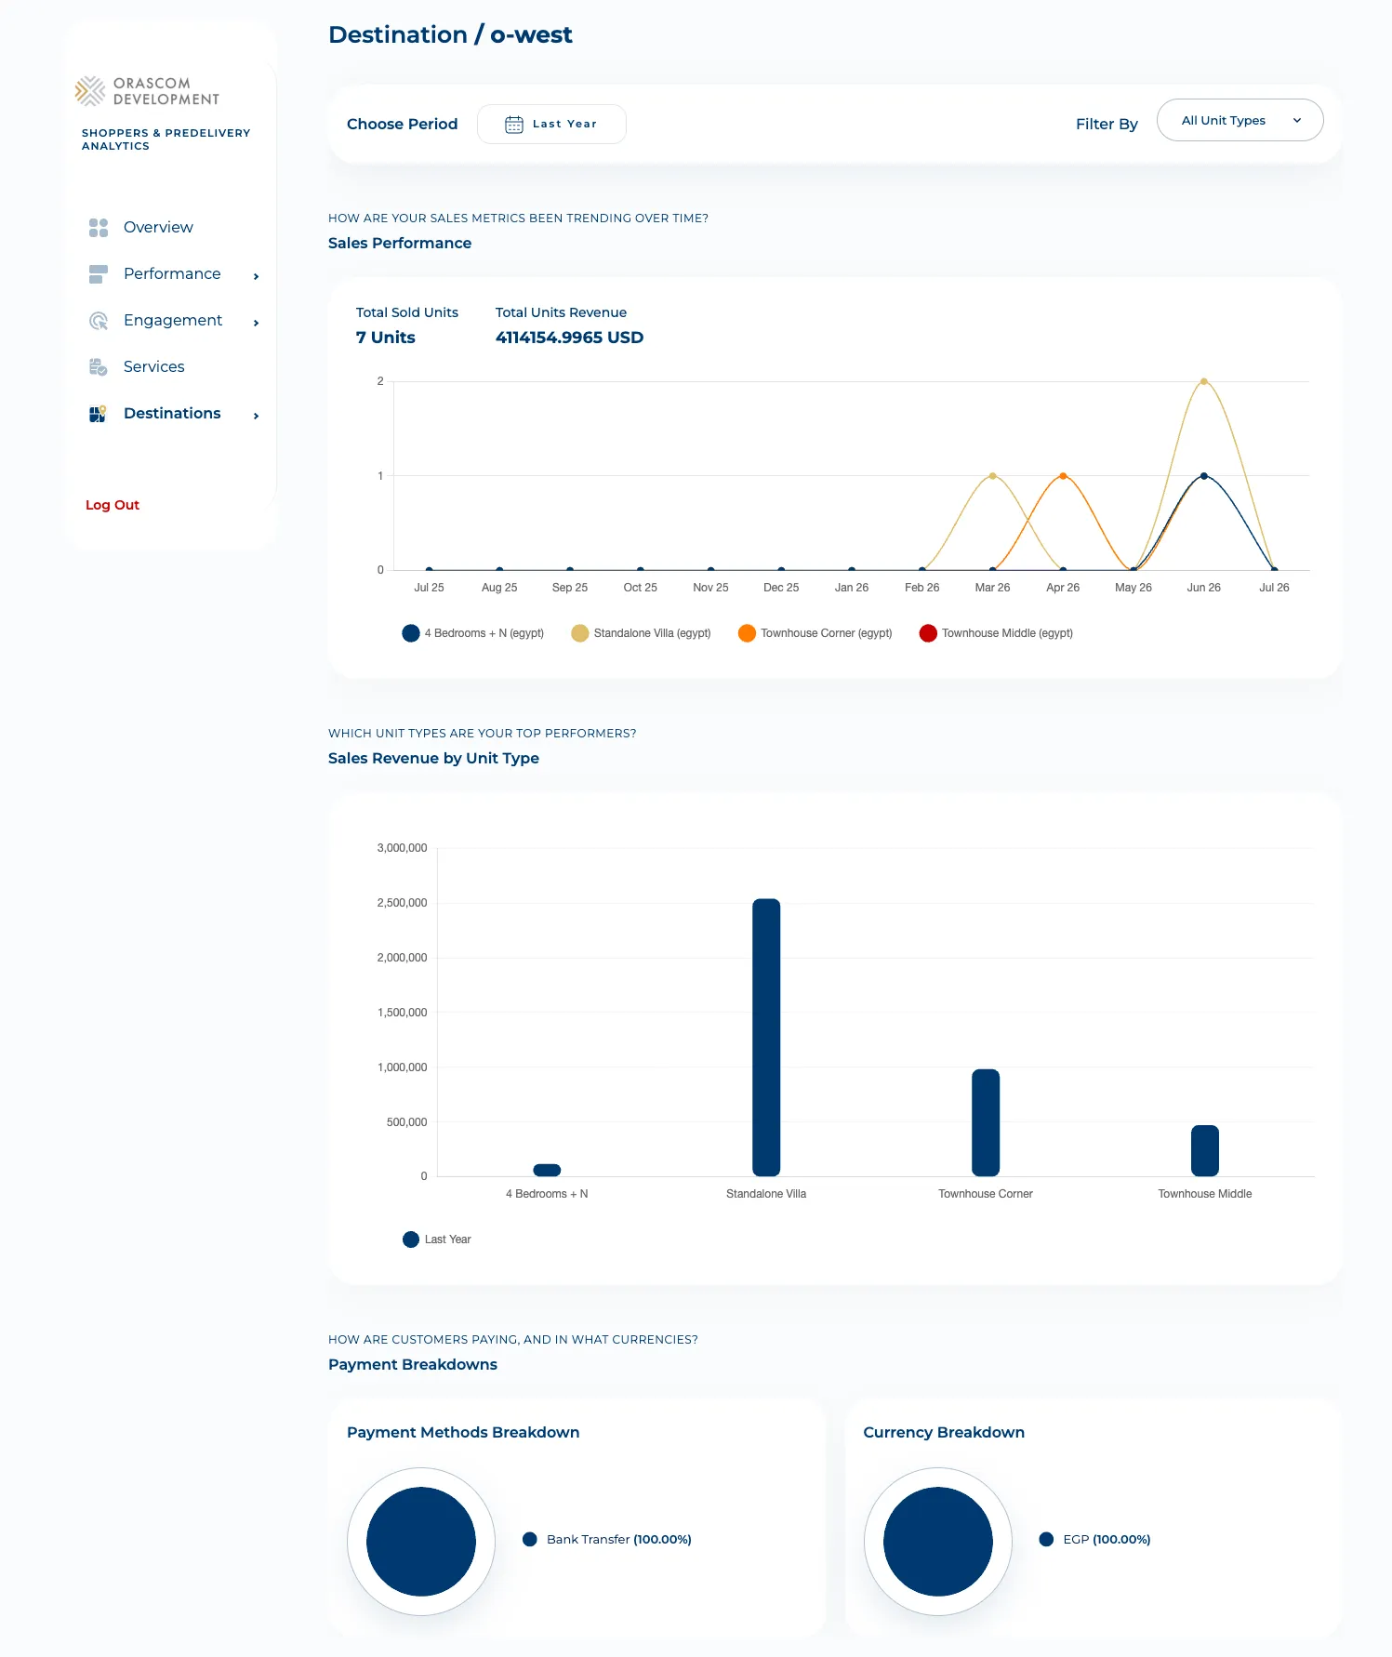
Task: Toggle Townhouse Middle (egypt) legend series
Action: (x=996, y=633)
